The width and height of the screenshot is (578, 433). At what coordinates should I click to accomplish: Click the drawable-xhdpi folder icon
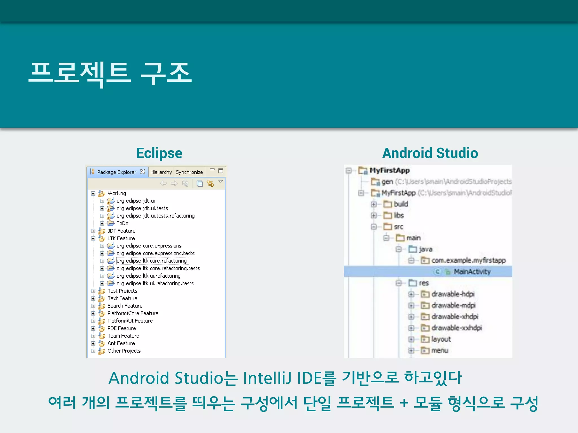425,317
